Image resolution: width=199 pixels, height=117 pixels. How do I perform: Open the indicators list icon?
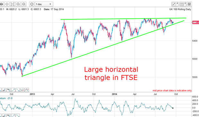pyautogui.click(x=182, y=4)
